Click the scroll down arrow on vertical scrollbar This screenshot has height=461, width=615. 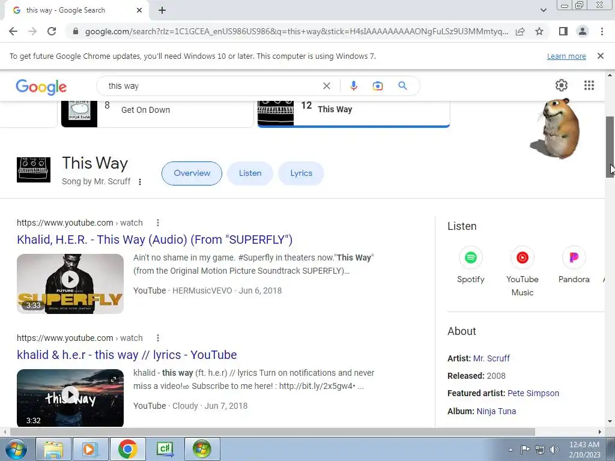pyautogui.click(x=610, y=421)
